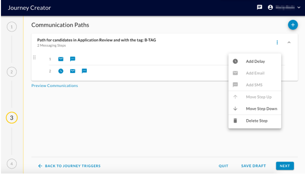Open the Preview Communications link

55,86
